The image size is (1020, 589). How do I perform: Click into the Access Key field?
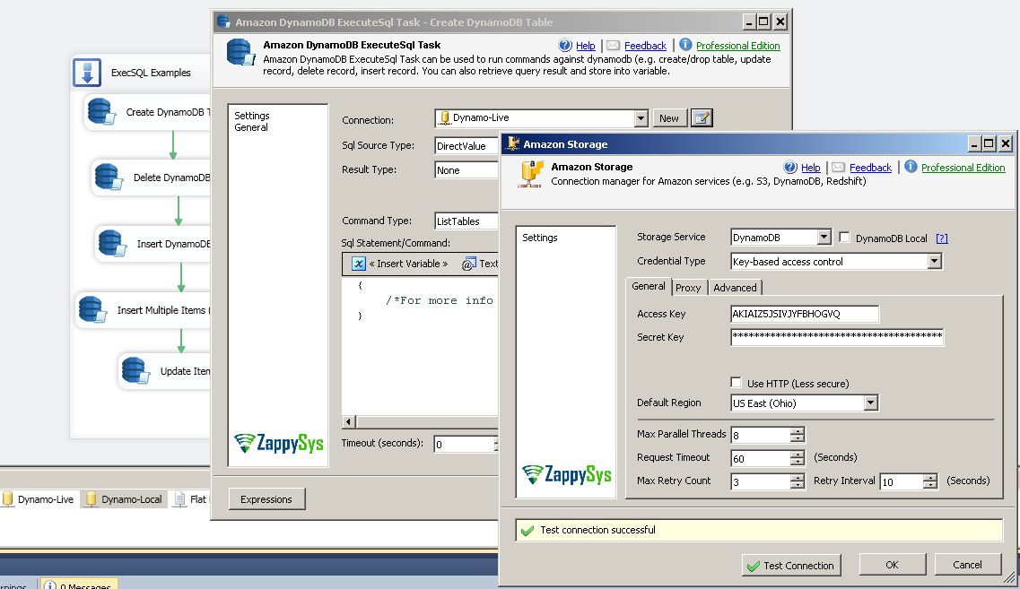(805, 314)
